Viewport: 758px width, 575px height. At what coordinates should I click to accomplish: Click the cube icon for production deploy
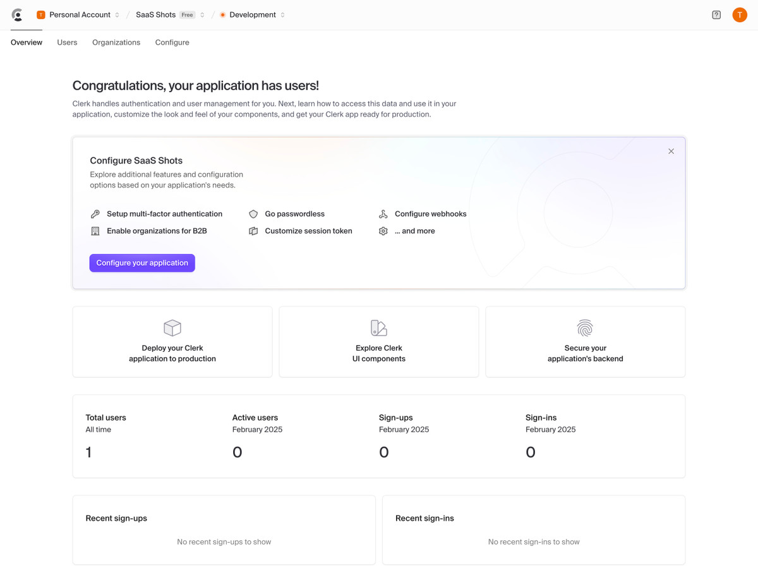(172, 328)
